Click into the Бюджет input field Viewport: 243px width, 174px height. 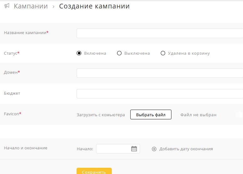(159, 94)
